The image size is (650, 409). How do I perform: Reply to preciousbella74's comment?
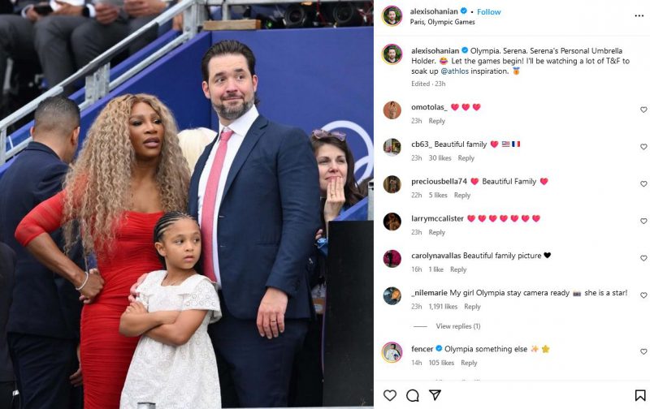(x=461, y=195)
